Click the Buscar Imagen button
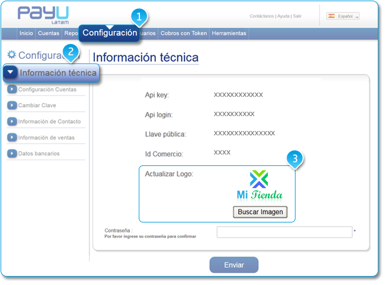 click(260, 212)
